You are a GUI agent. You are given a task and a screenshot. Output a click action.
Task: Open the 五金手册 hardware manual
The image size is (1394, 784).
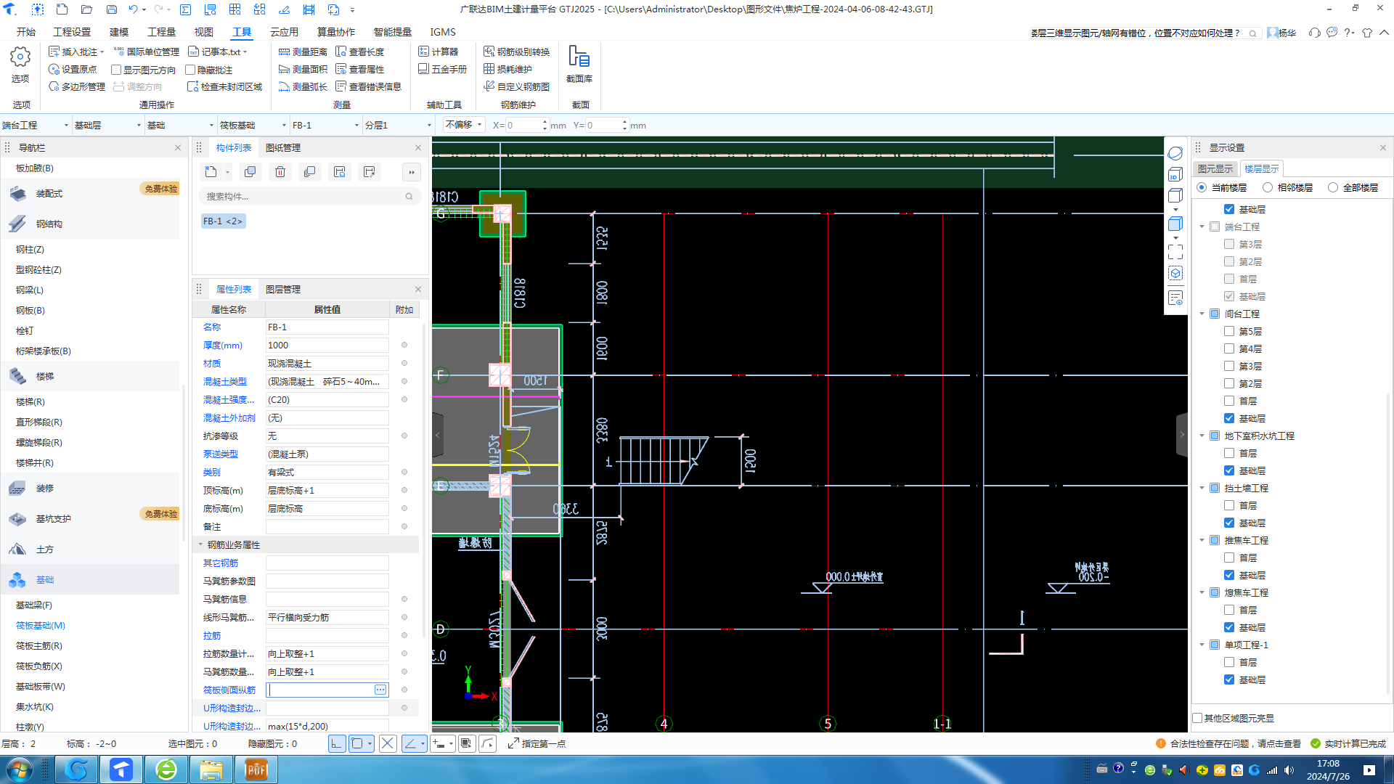443,69
